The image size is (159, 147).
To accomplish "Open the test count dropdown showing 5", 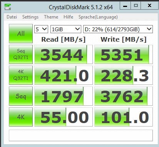I will click(x=41, y=29).
